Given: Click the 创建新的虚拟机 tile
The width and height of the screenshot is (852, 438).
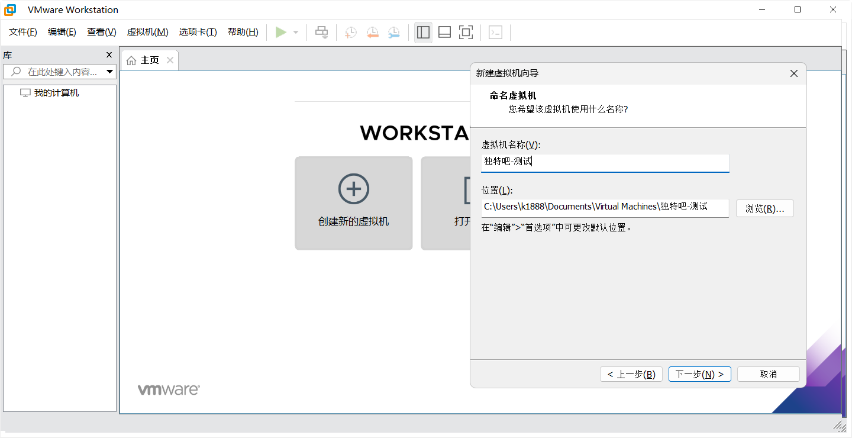Looking at the screenshot, I should coord(354,203).
